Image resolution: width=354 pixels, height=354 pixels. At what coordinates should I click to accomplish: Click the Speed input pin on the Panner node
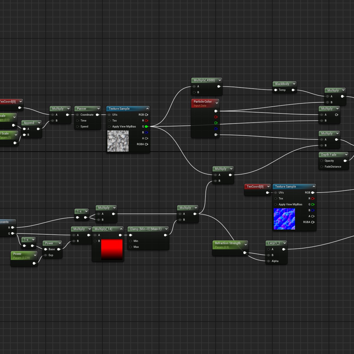click(78, 127)
